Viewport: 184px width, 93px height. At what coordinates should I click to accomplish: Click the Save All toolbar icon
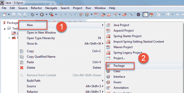click(x=20, y=15)
